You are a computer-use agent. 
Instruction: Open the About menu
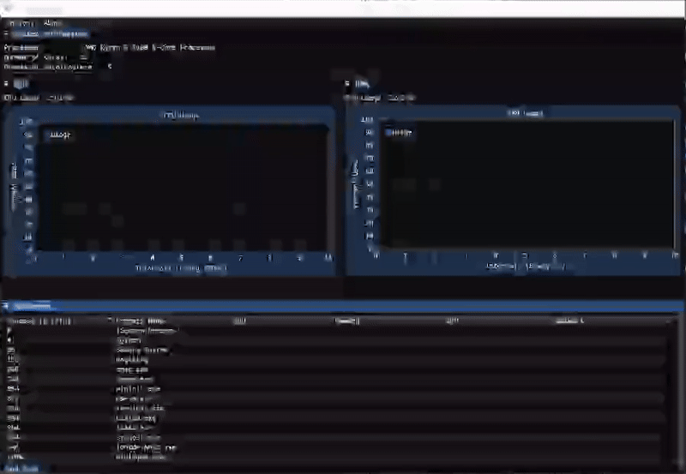(52, 23)
